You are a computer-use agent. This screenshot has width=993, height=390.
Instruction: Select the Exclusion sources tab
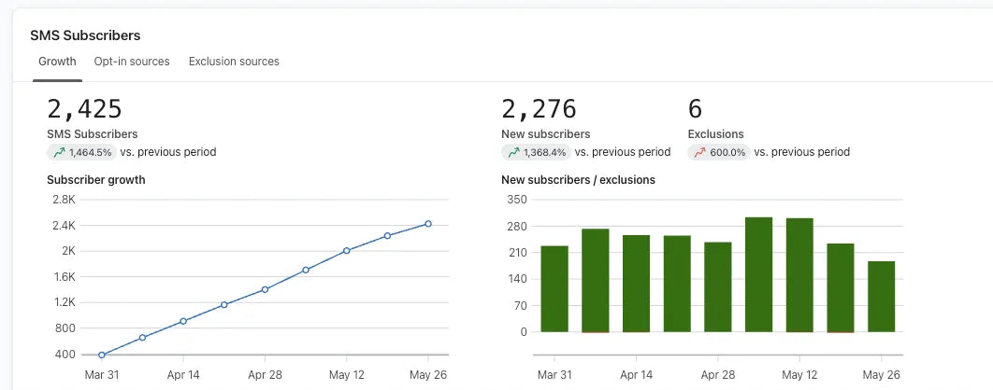234,62
